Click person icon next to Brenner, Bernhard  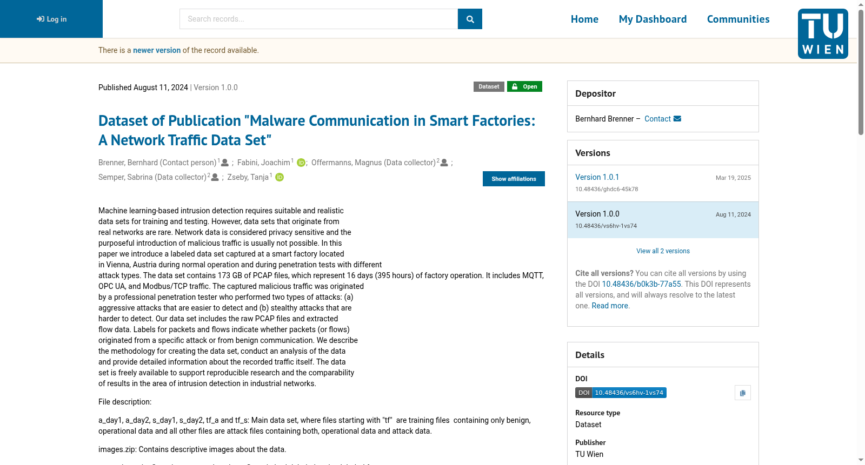tap(225, 163)
